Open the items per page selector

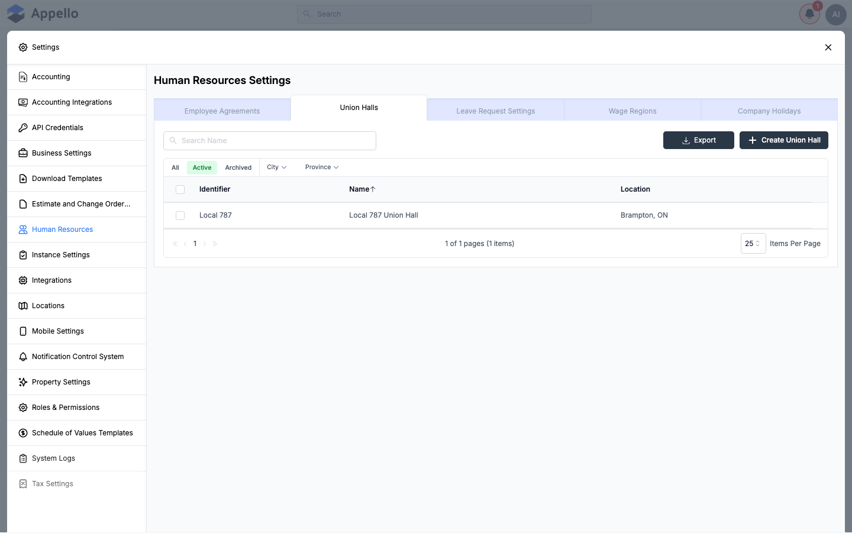coord(753,244)
